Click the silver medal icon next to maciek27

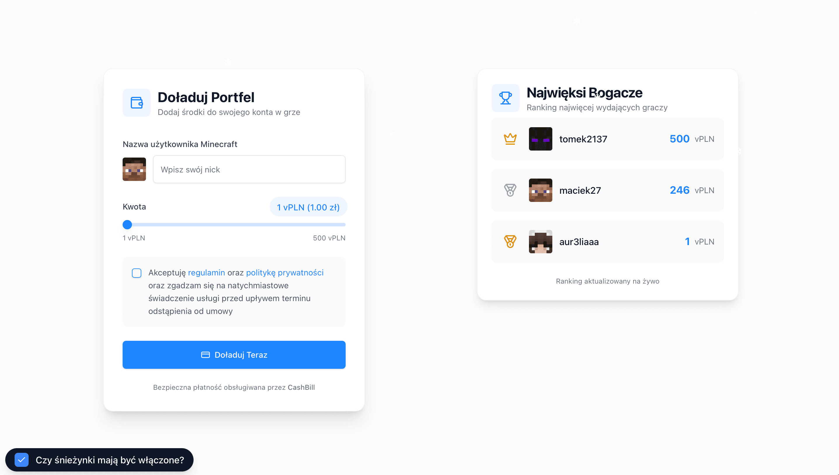tap(510, 190)
